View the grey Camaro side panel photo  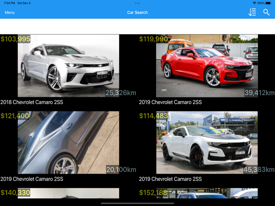(68, 142)
